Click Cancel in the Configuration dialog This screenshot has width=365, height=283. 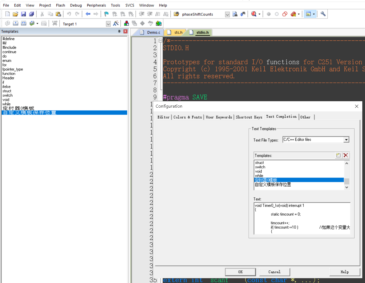point(275,272)
